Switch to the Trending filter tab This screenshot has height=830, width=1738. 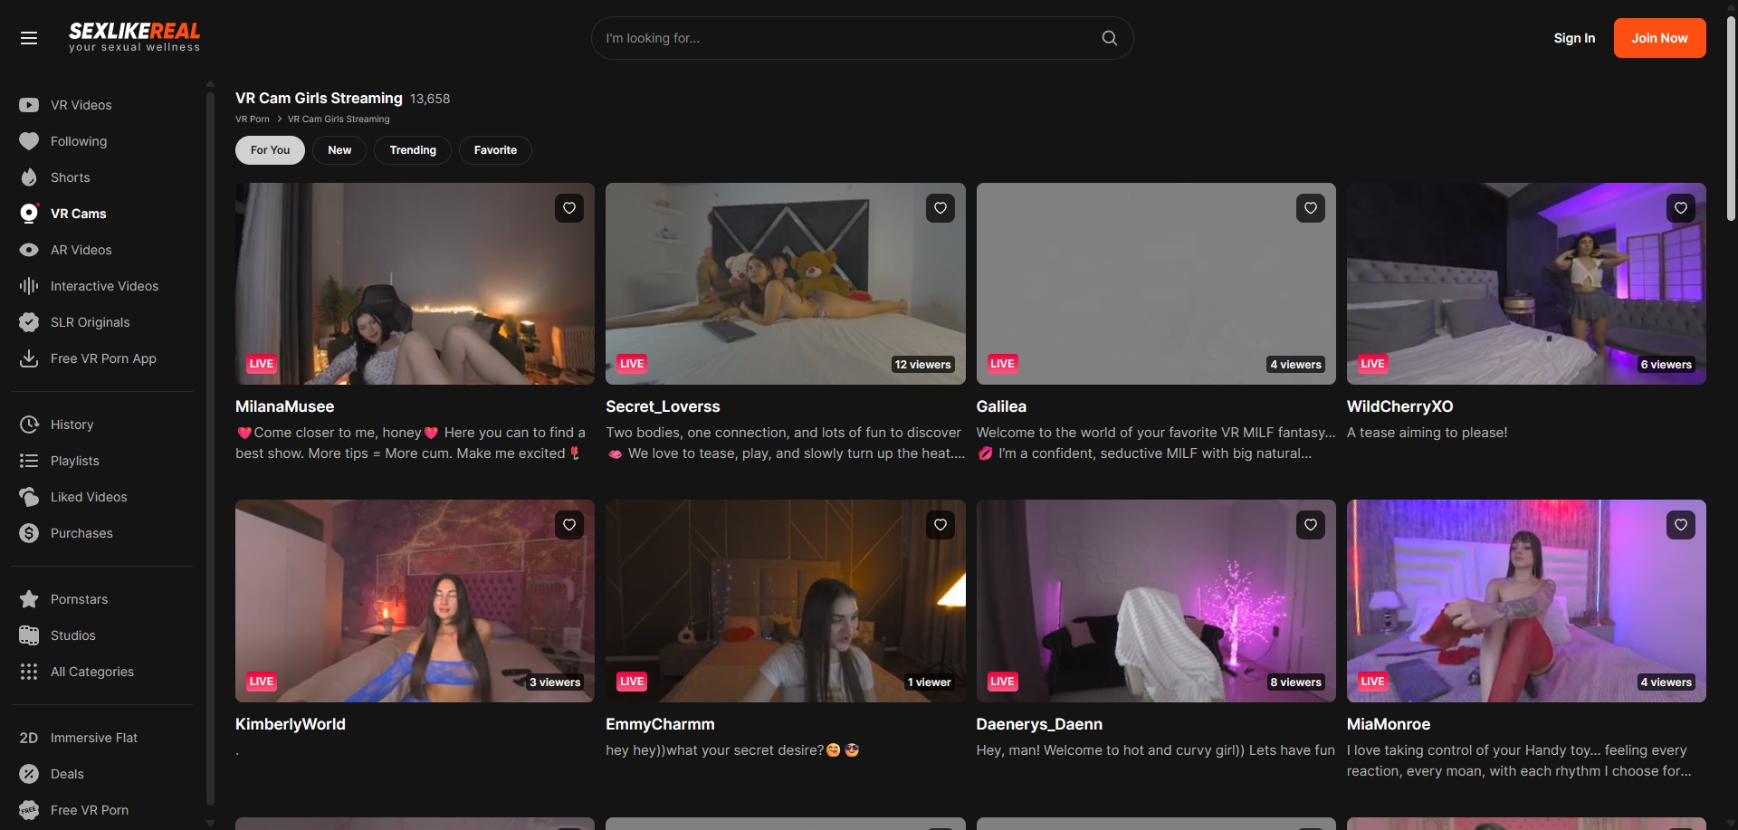point(412,150)
